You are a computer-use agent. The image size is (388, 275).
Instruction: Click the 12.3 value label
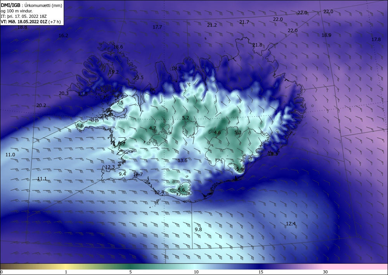click(110, 167)
